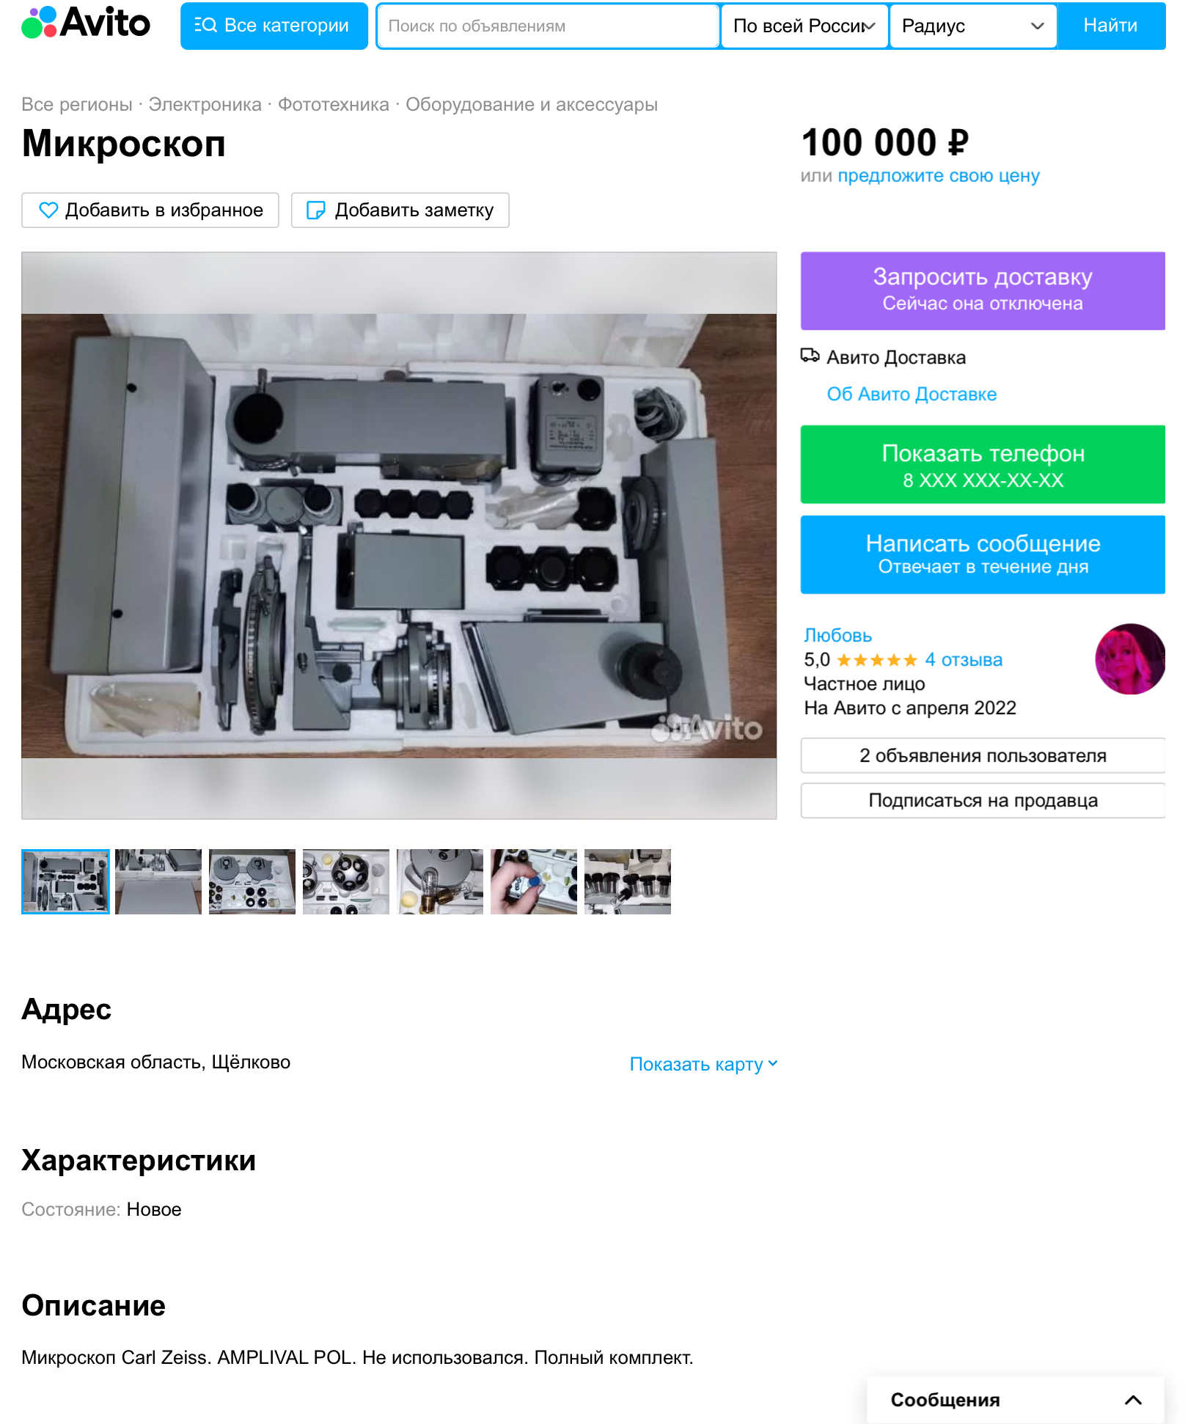Click Написать сообщение button

[983, 554]
